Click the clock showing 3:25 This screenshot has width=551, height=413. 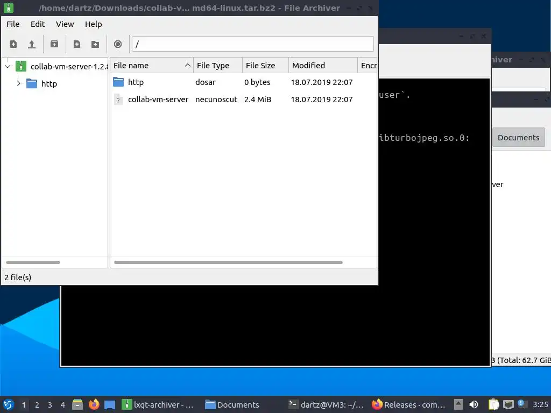[x=540, y=404]
